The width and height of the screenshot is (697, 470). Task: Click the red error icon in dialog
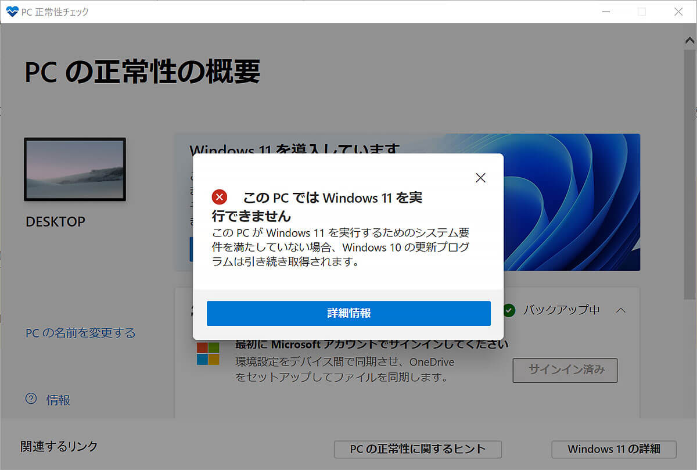(x=220, y=197)
